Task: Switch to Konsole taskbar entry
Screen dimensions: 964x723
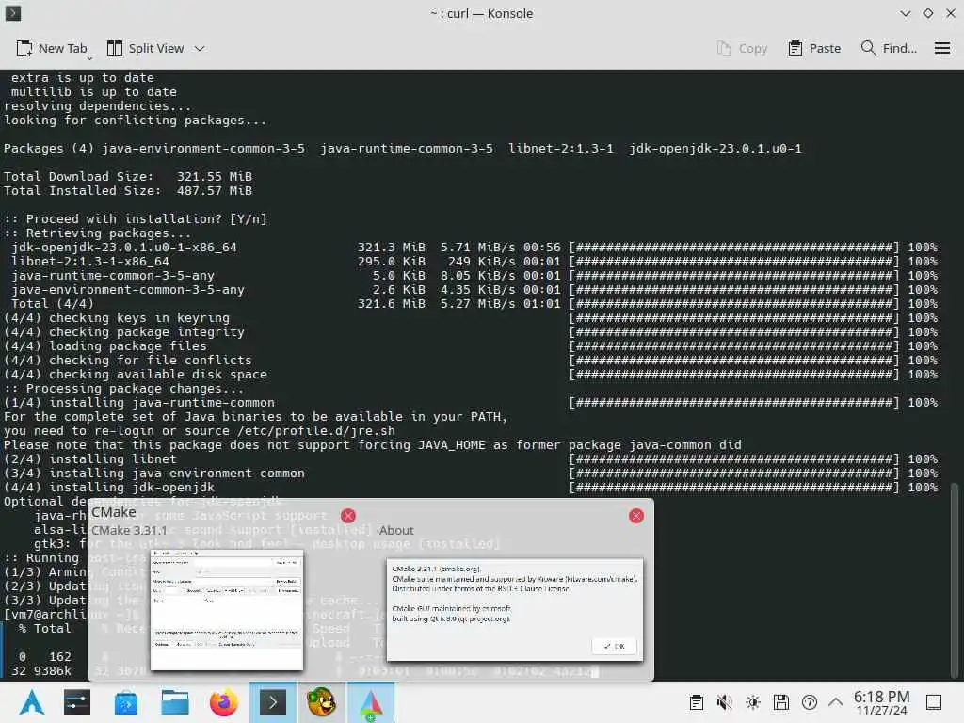Action: 272,702
